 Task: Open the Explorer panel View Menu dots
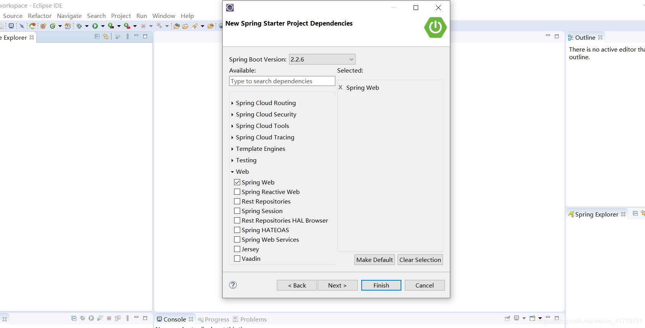coord(128,36)
